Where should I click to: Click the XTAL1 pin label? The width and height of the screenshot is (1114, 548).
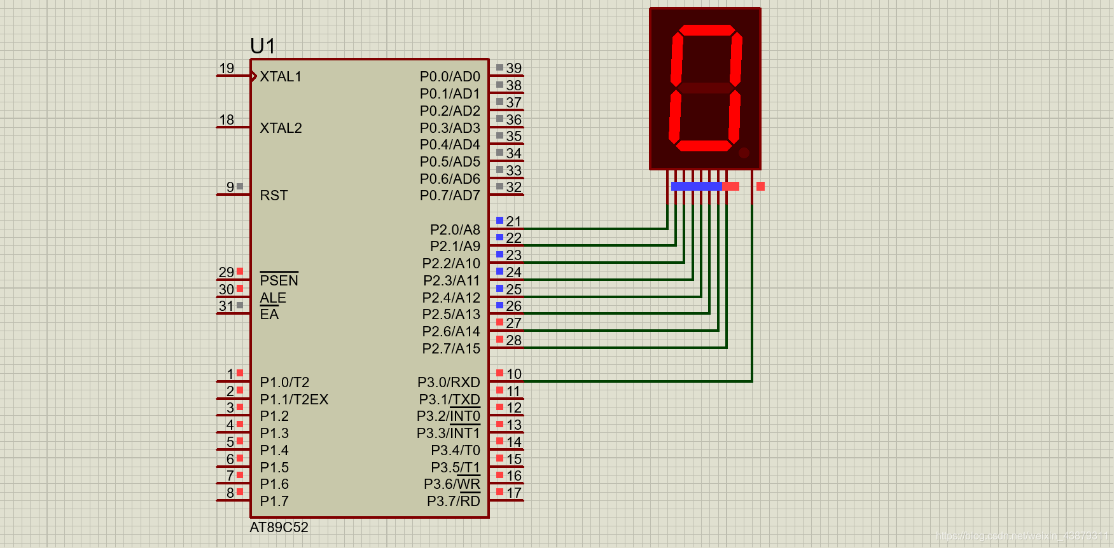point(281,76)
